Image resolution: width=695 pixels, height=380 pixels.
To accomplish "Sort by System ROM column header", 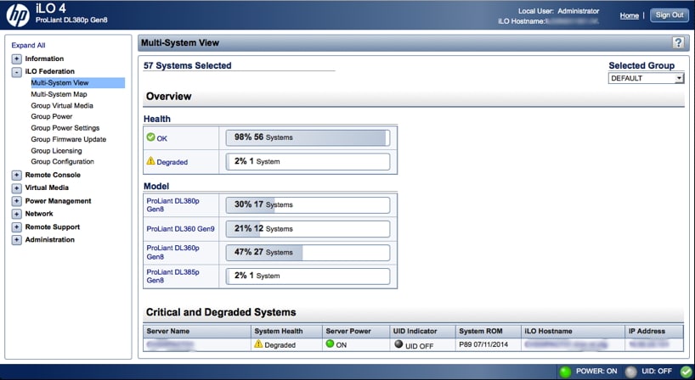I will coord(489,331).
